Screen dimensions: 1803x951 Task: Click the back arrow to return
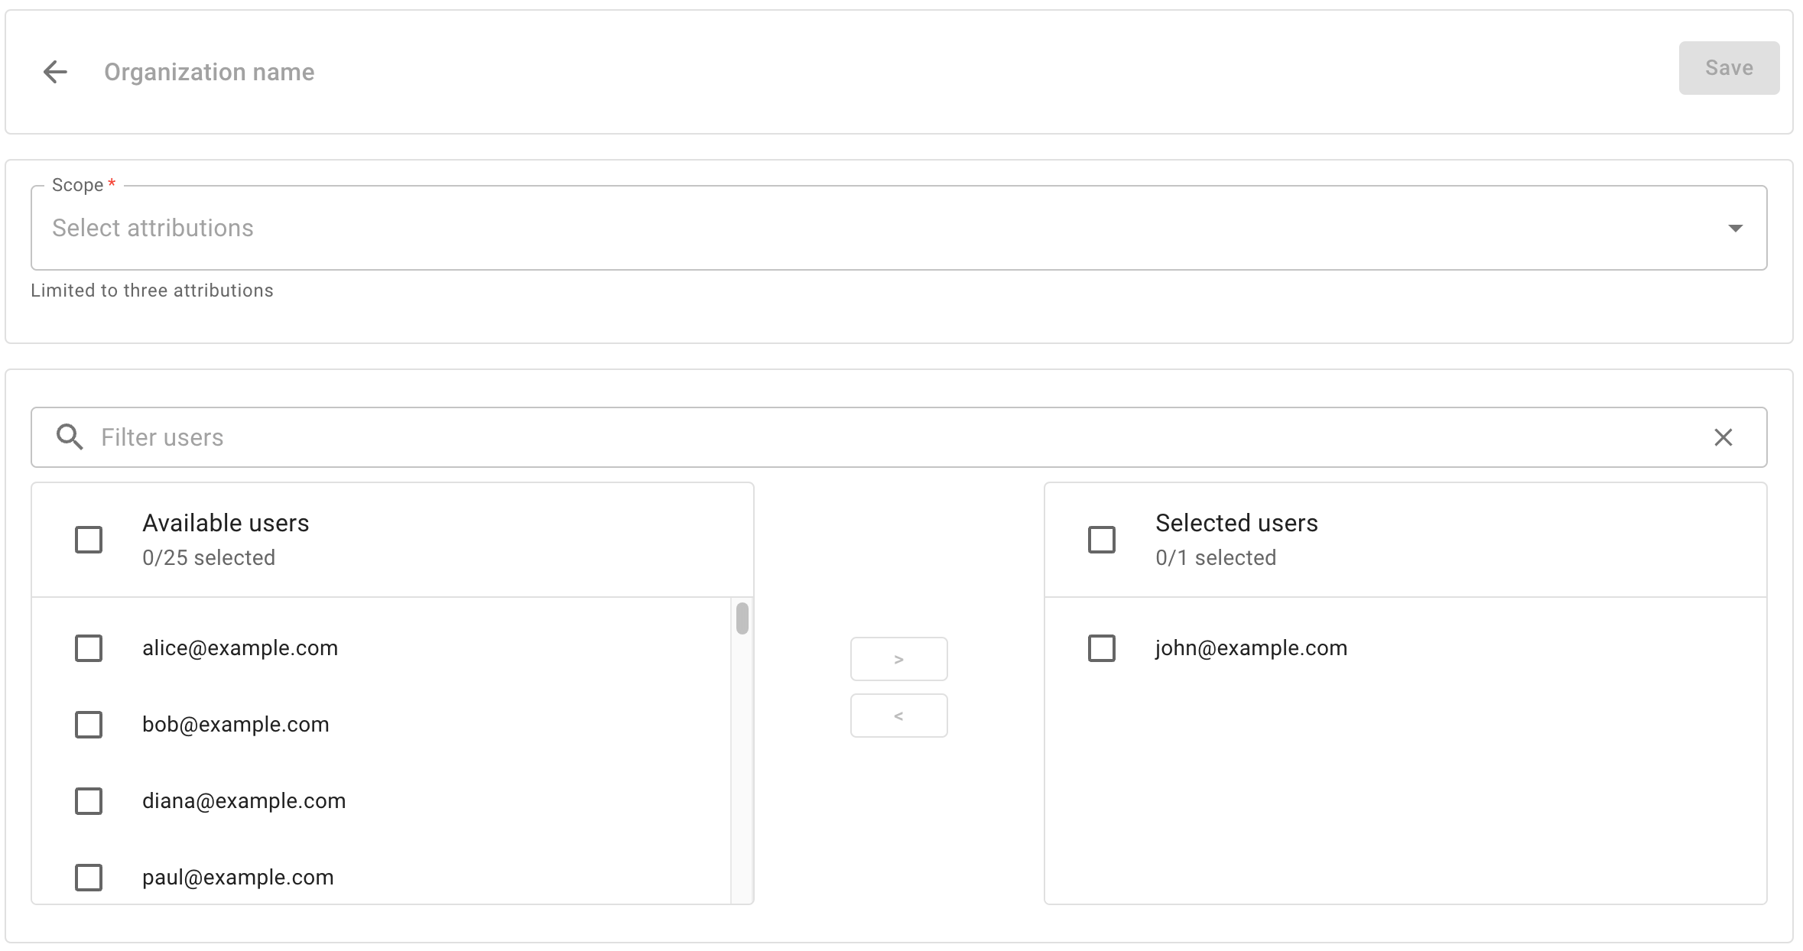(x=54, y=71)
